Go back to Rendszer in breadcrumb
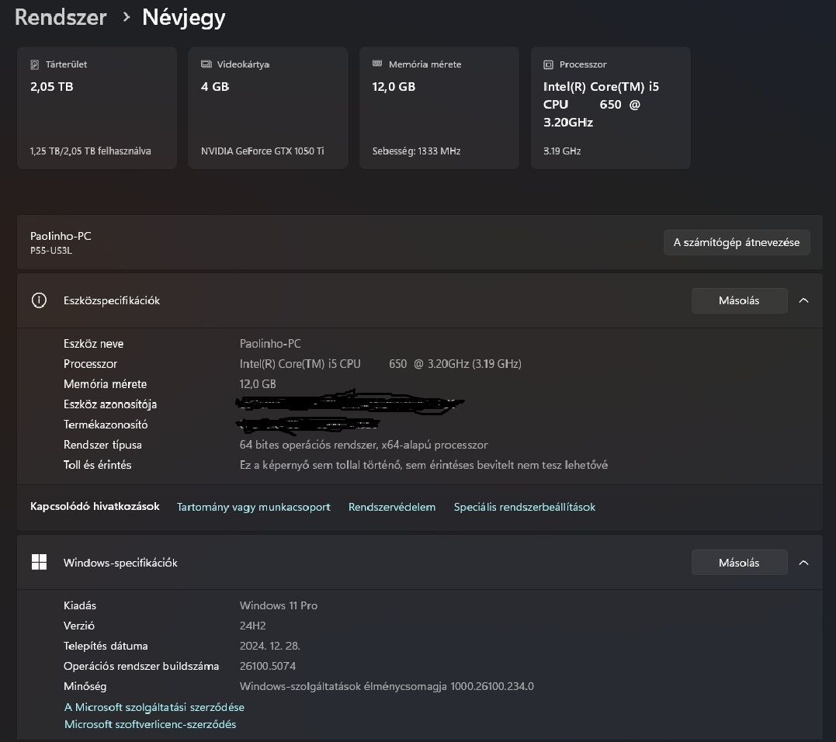 (x=61, y=17)
